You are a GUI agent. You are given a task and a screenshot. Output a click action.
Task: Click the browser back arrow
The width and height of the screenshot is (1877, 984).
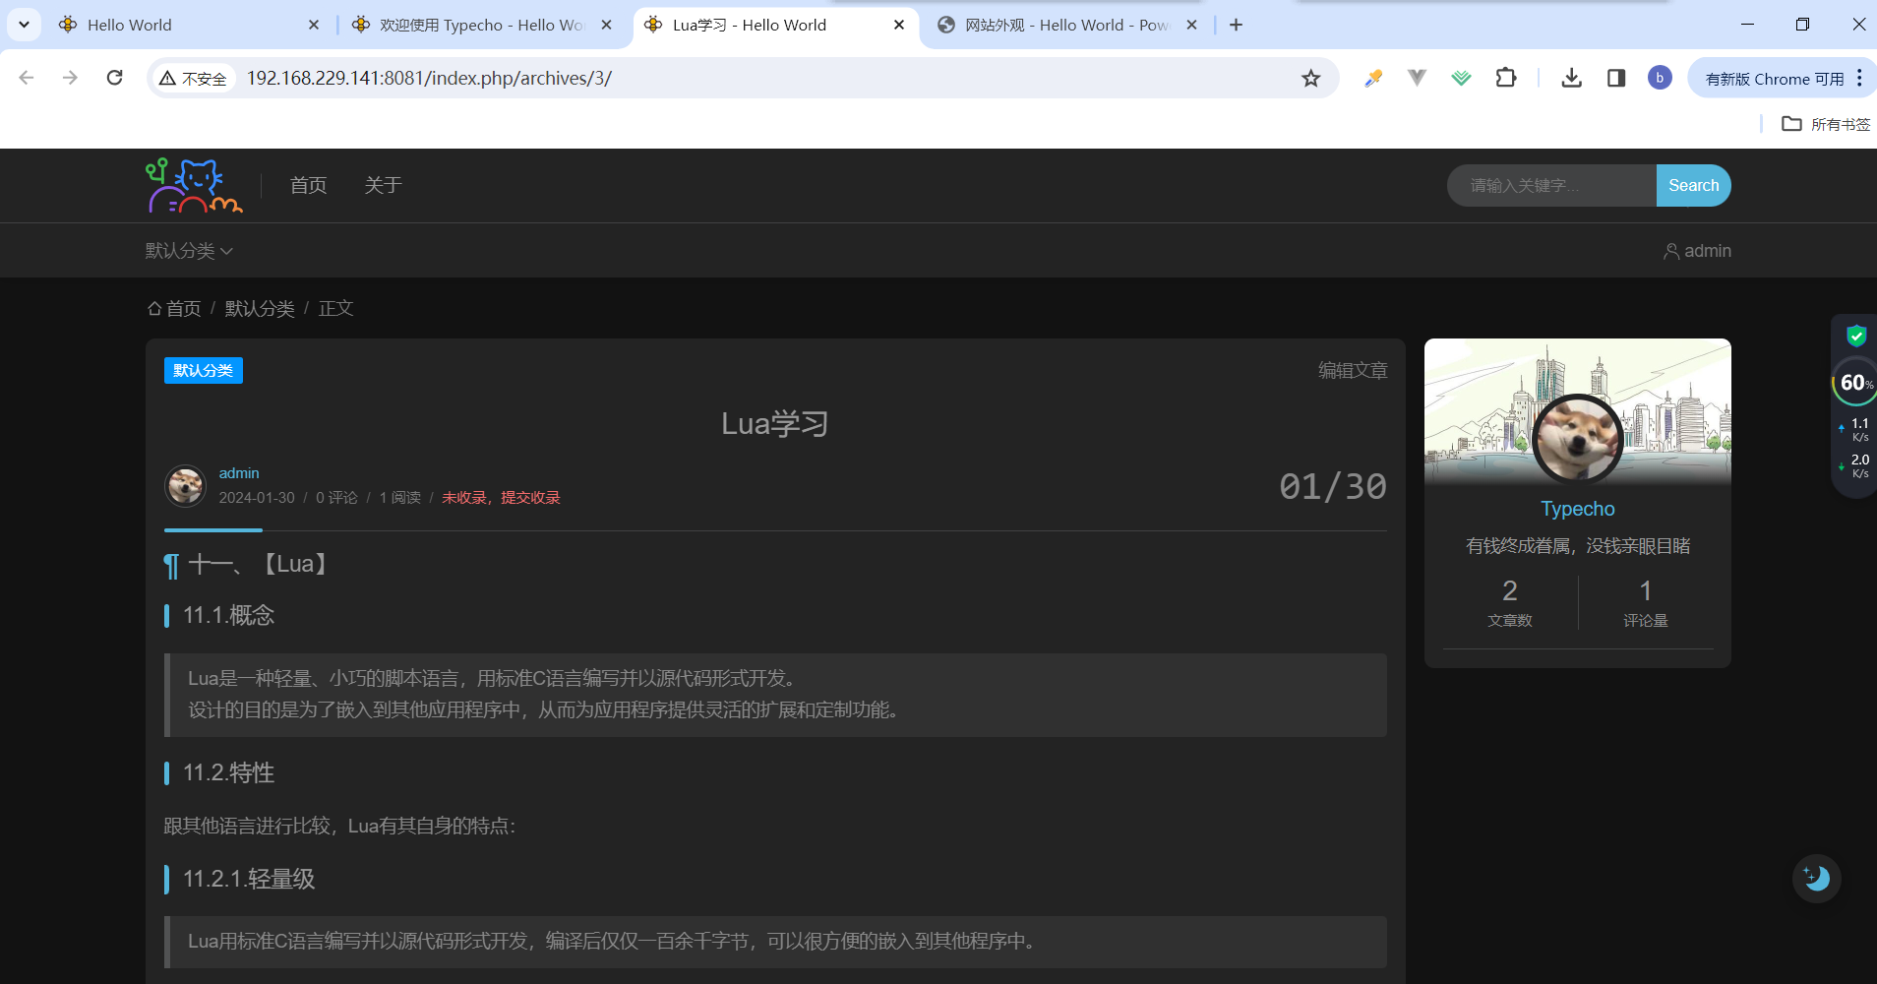(27, 78)
